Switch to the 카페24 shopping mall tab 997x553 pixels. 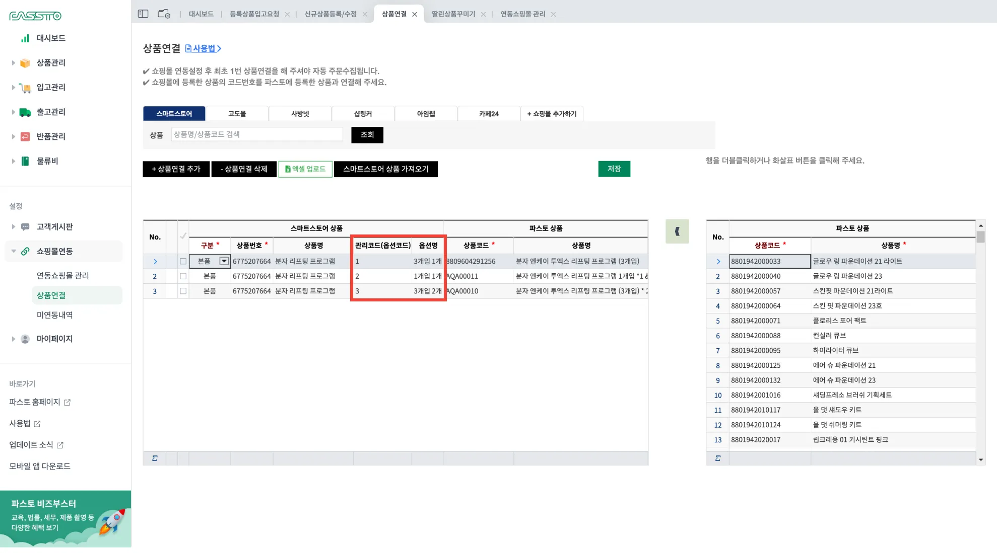pos(488,114)
